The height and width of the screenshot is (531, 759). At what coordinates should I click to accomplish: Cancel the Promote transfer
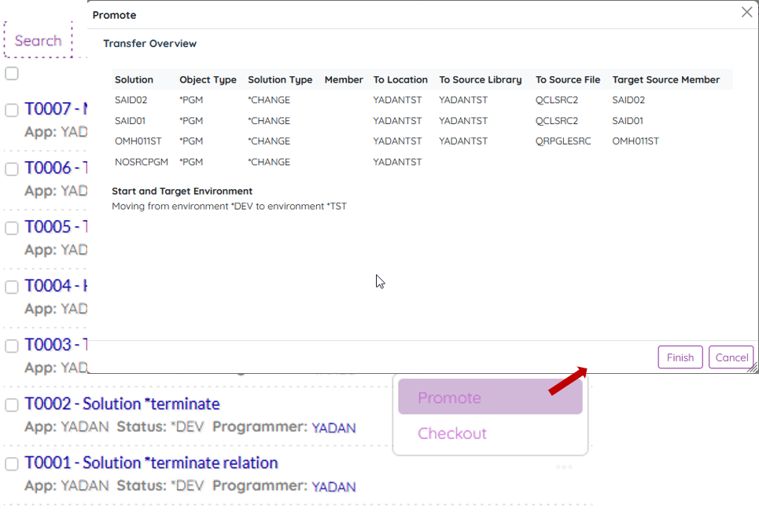(x=731, y=357)
